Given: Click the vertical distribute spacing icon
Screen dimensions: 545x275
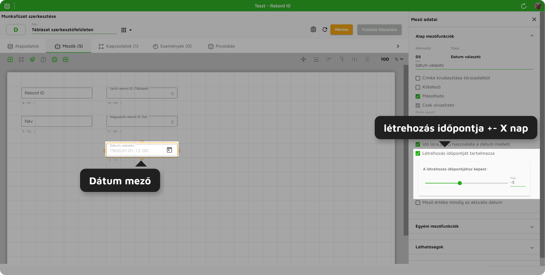Looking at the screenshot, I should (x=316, y=59).
